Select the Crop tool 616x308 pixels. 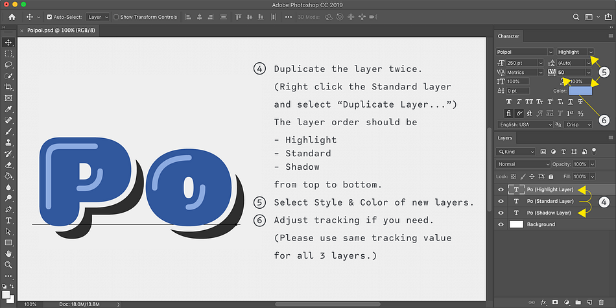pyautogui.click(x=8, y=87)
